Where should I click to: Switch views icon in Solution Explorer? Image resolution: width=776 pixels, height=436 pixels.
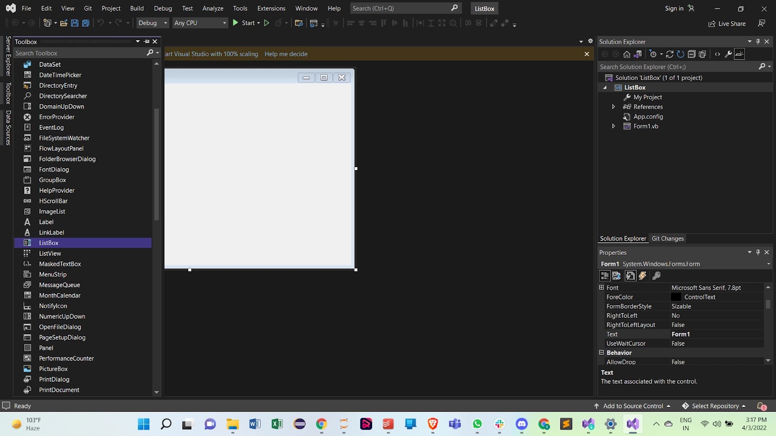638,54
